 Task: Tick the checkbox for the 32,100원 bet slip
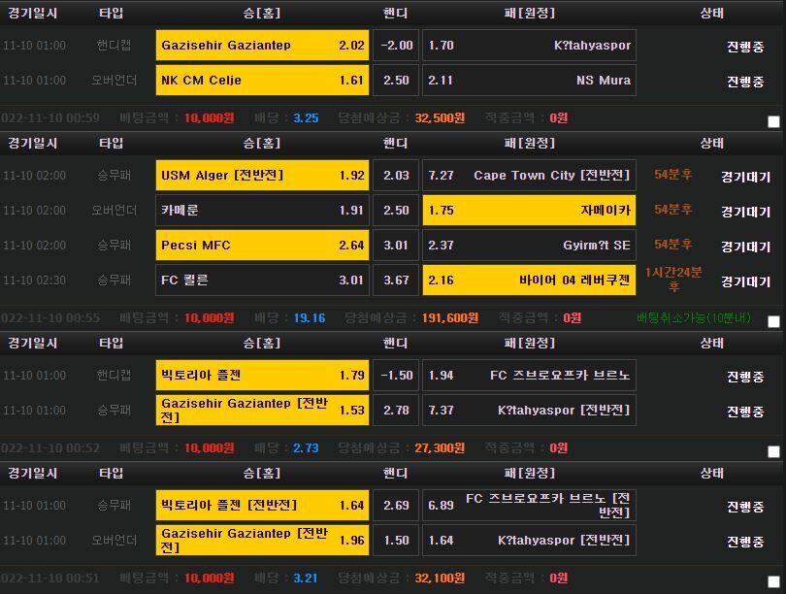(773, 582)
